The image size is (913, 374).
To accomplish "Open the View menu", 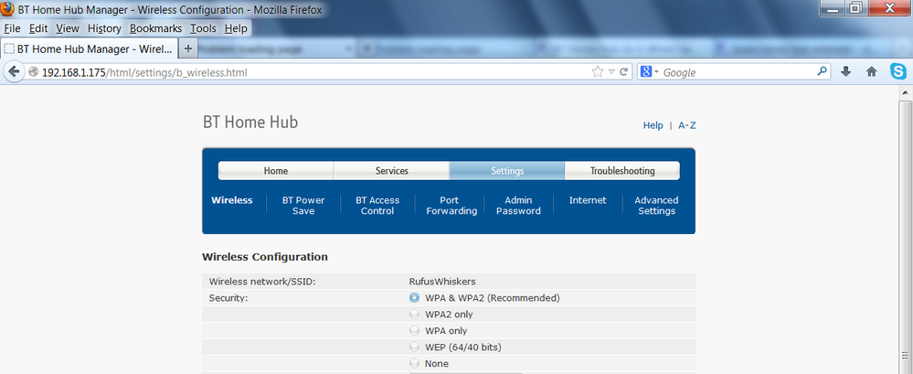I will [x=68, y=28].
